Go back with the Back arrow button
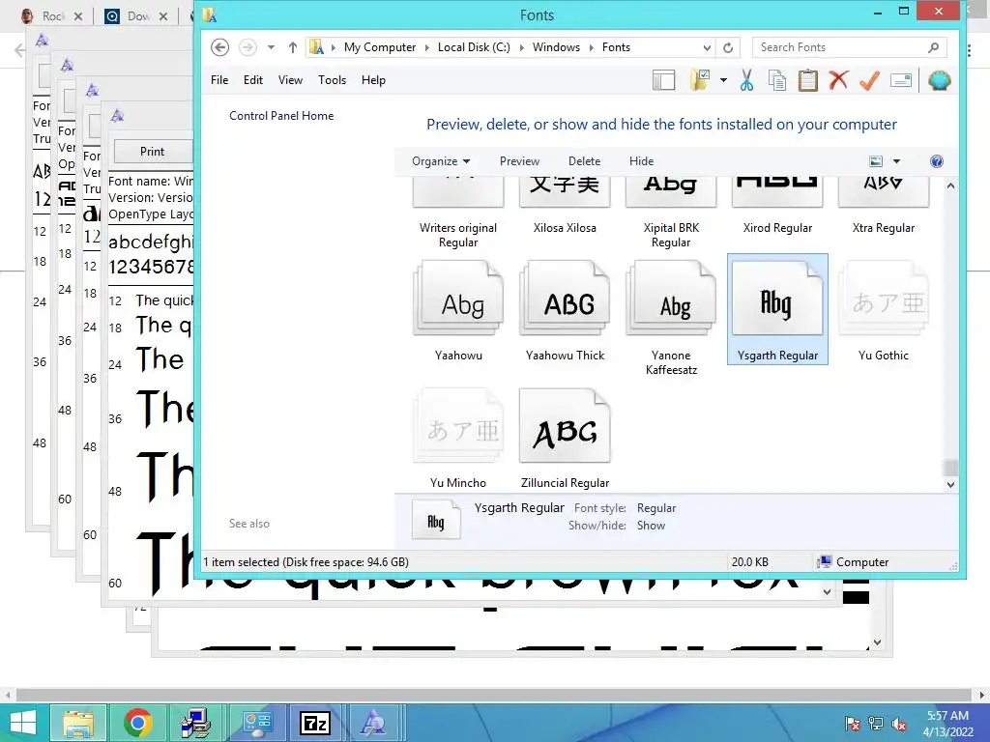990x742 pixels. [219, 47]
